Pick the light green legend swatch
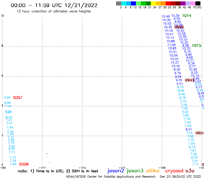Viewport: 204px width, 179px height. pyautogui.click(x=138, y=3)
